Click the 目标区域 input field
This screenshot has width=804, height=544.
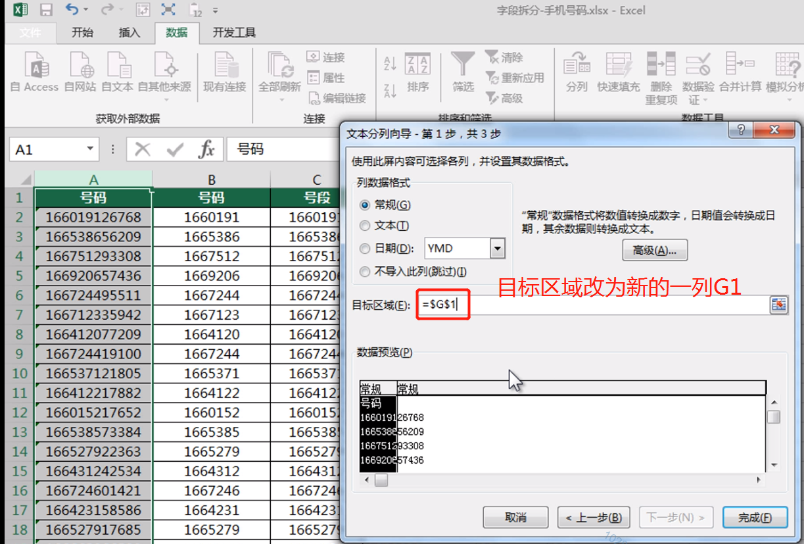pyautogui.click(x=592, y=305)
